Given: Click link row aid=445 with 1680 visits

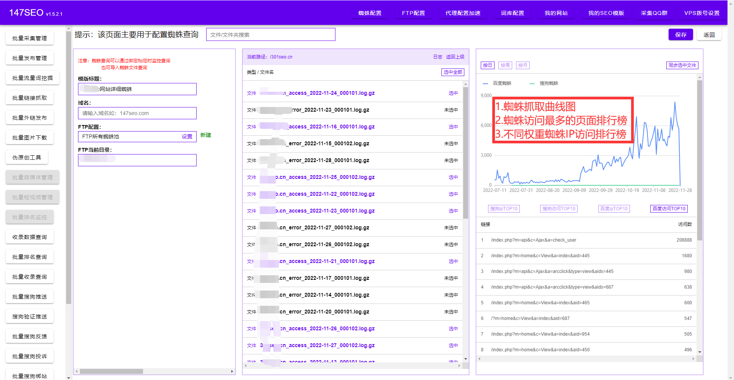Looking at the screenshot, I should pyautogui.click(x=586, y=256).
